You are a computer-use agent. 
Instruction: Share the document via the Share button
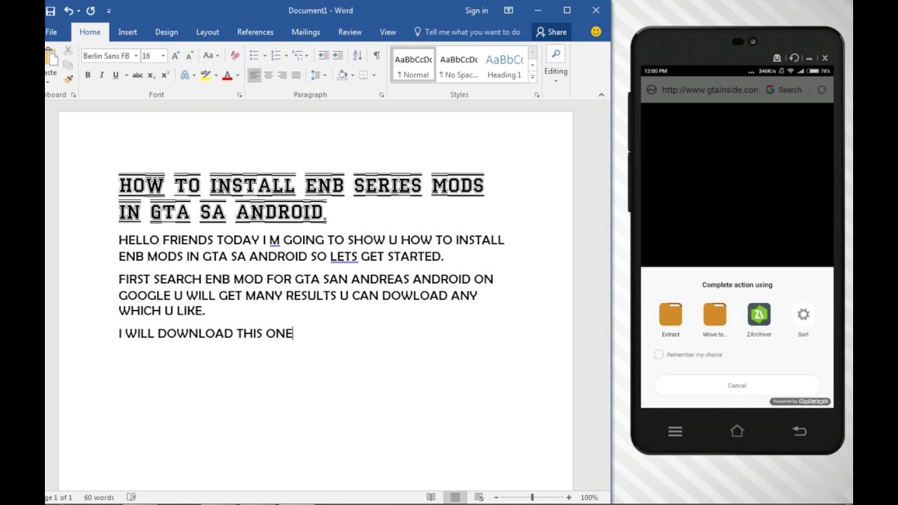(551, 32)
